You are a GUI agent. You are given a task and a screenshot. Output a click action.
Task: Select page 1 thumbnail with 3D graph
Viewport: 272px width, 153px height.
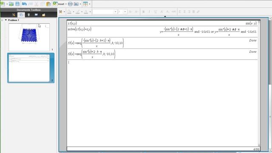(x=29, y=37)
